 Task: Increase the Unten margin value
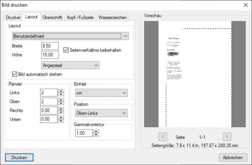click(61, 117)
